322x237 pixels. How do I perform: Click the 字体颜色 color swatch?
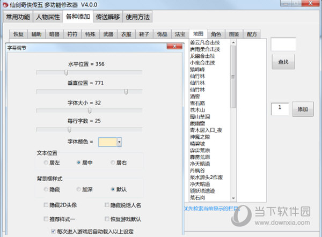coord(108,142)
